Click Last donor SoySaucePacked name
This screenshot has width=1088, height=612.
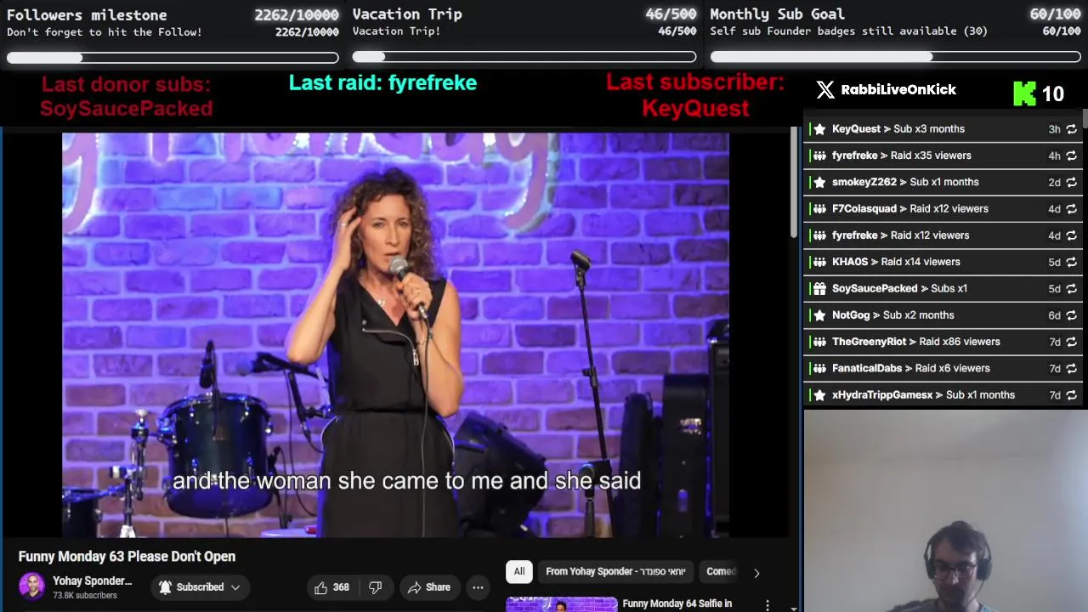tap(126, 109)
